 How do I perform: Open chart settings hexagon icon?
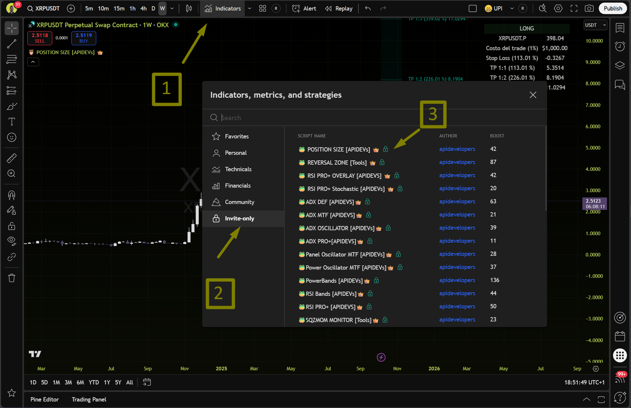tap(558, 8)
